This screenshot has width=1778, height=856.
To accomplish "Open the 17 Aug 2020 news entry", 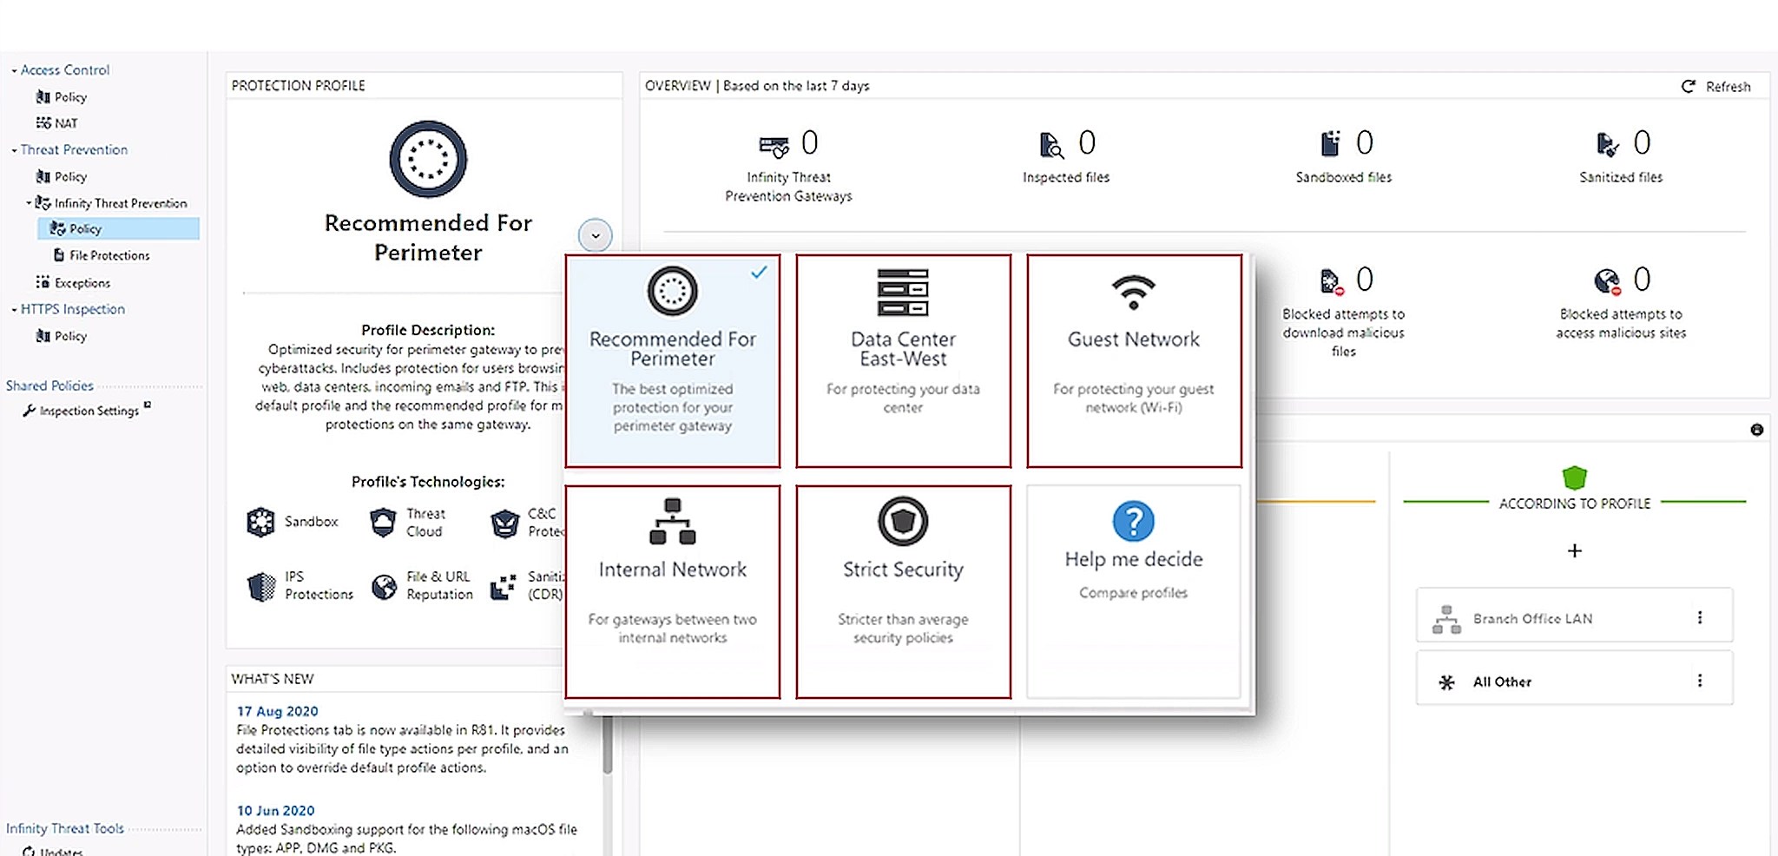I will click(278, 712).
